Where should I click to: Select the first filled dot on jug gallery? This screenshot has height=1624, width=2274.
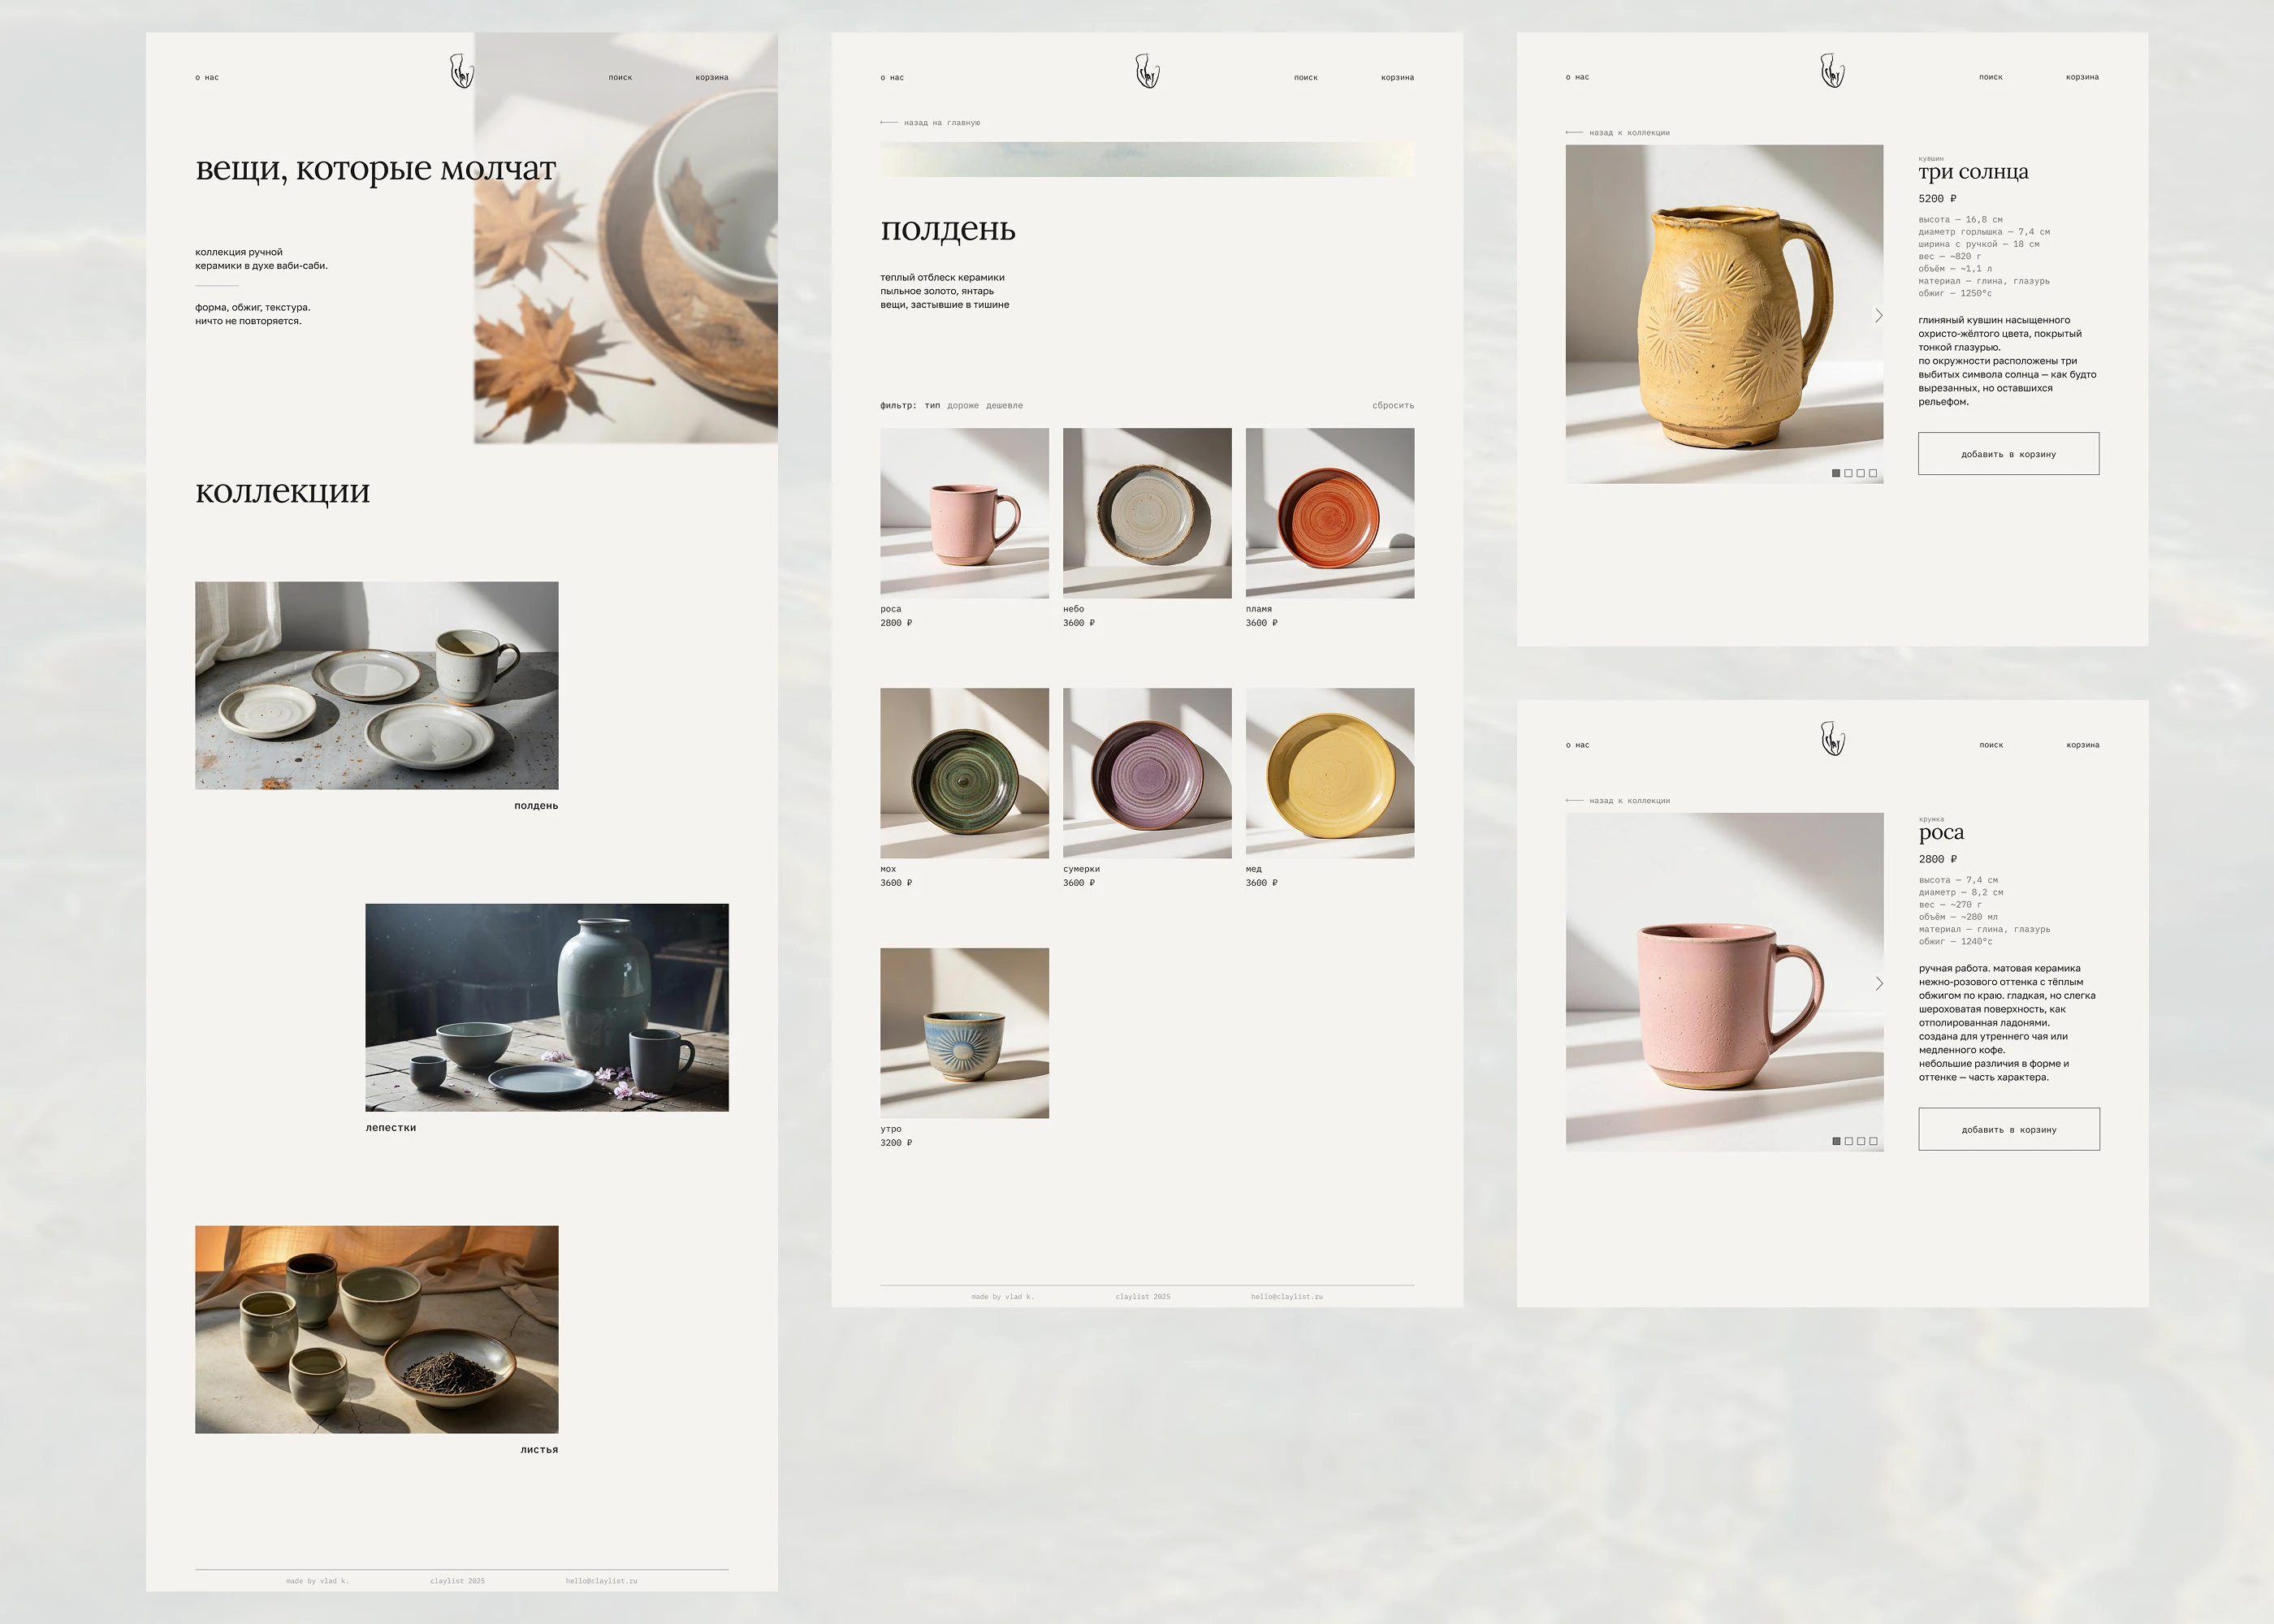point(1836,473)
